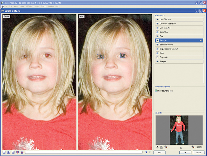Hide the Lens Distortion adjustment via eye icon

[157, 20]
